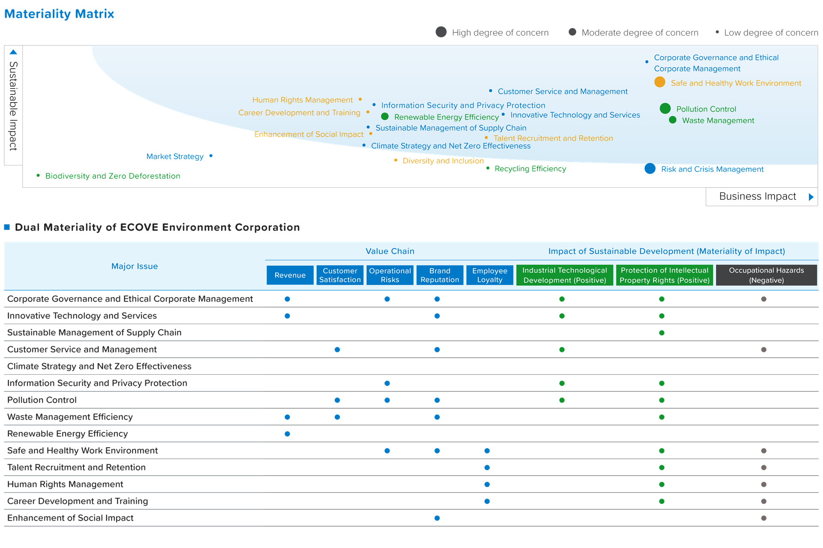Click Revenue dot in Corporate Governance row

pos(287,299)
